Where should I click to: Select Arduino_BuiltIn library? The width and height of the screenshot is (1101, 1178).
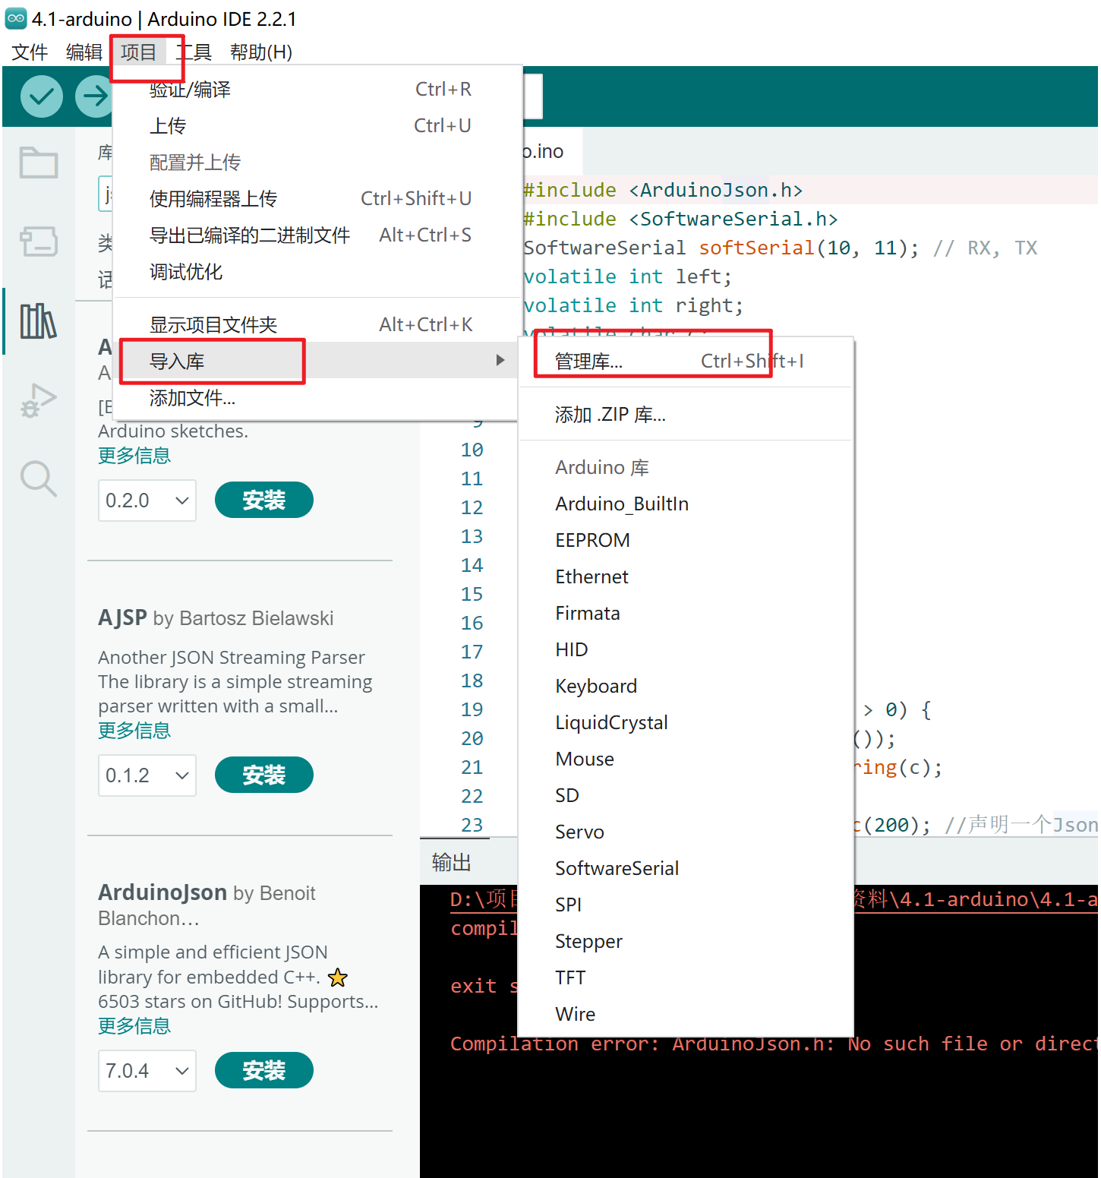[686, 504]
